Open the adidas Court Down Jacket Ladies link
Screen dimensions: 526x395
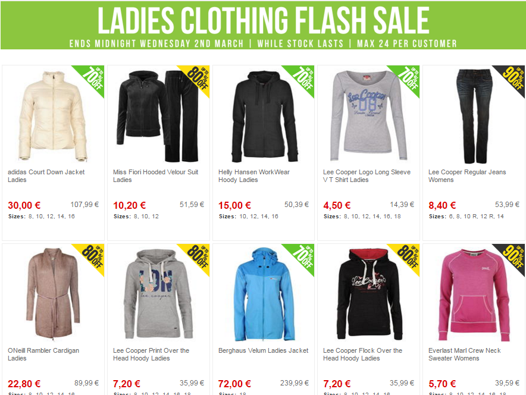[46, 175]
